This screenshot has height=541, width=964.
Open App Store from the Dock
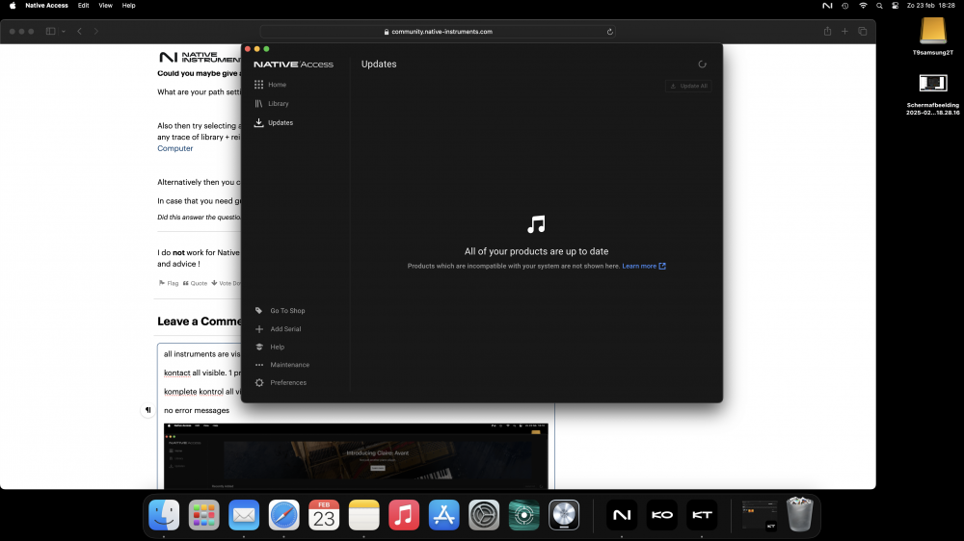443,515
